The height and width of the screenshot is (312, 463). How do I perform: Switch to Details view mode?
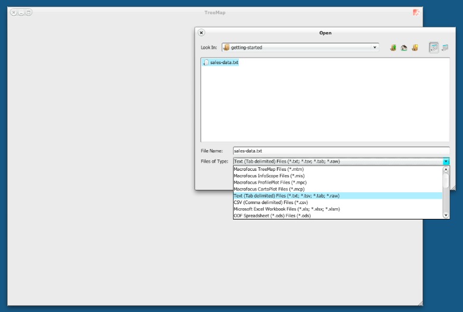(x=445, y=47)
